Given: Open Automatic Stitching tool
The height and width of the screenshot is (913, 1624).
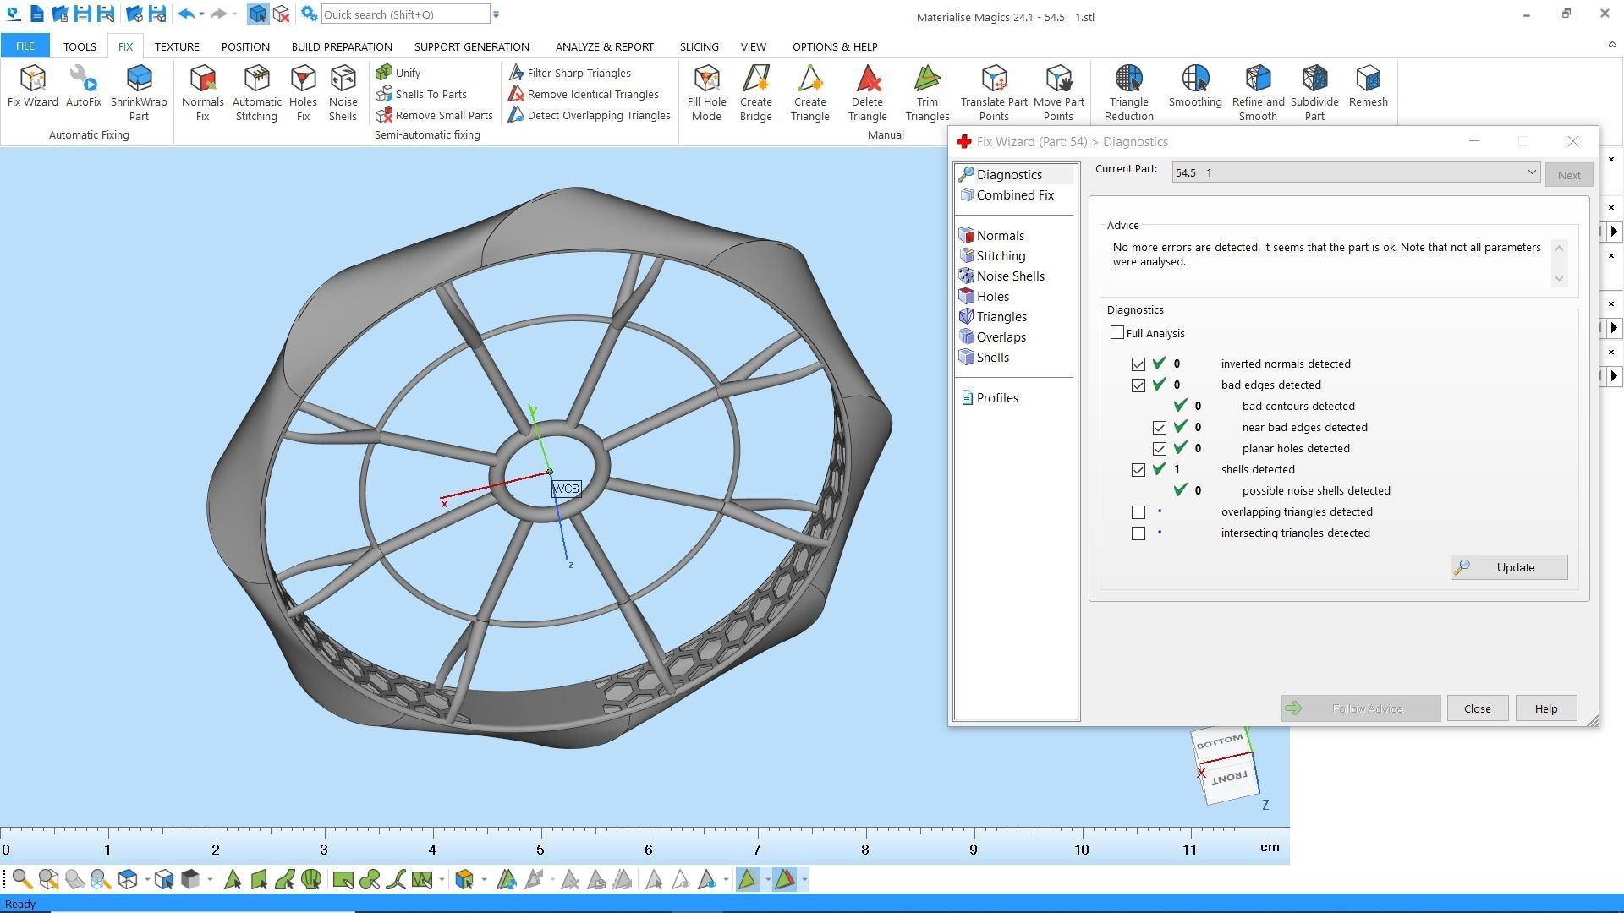Looking at the screenshot, I should coord(256,93).
